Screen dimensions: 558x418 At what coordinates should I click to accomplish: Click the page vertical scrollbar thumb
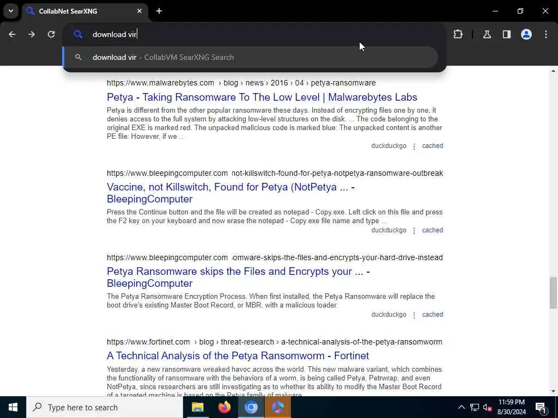pos(553,292)
